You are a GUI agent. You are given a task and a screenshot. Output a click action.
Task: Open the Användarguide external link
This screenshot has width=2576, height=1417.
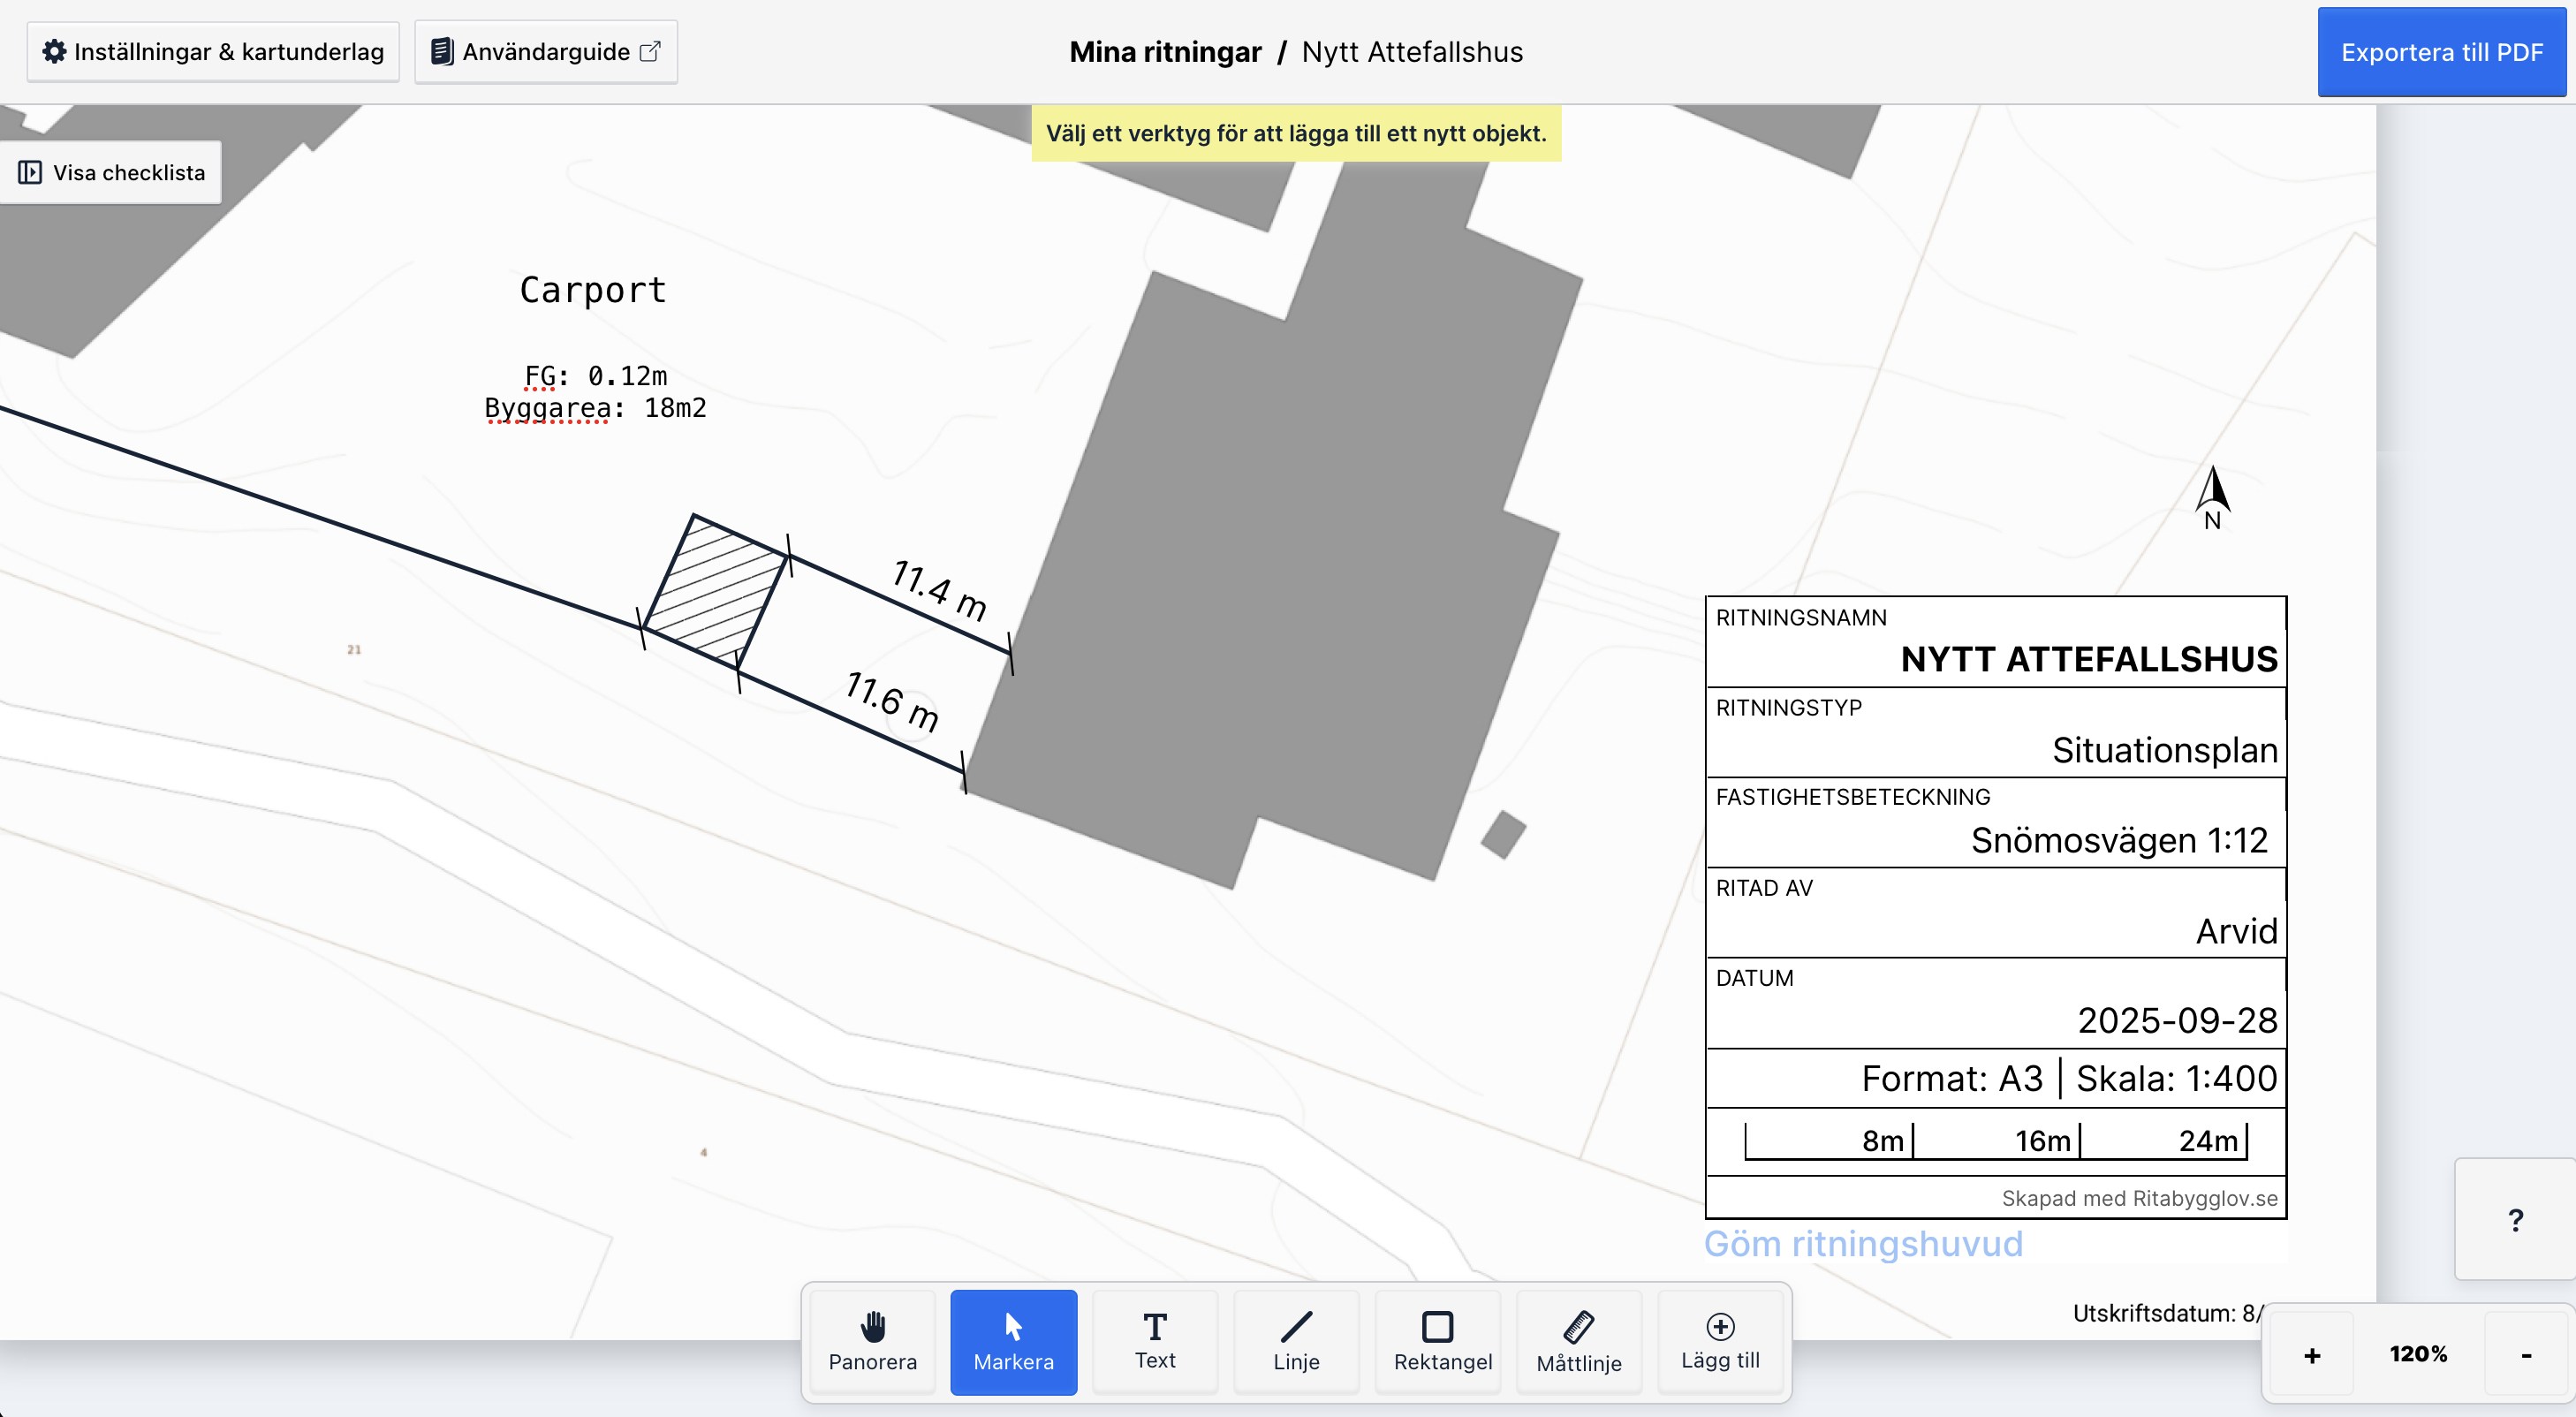pos(546,52)
